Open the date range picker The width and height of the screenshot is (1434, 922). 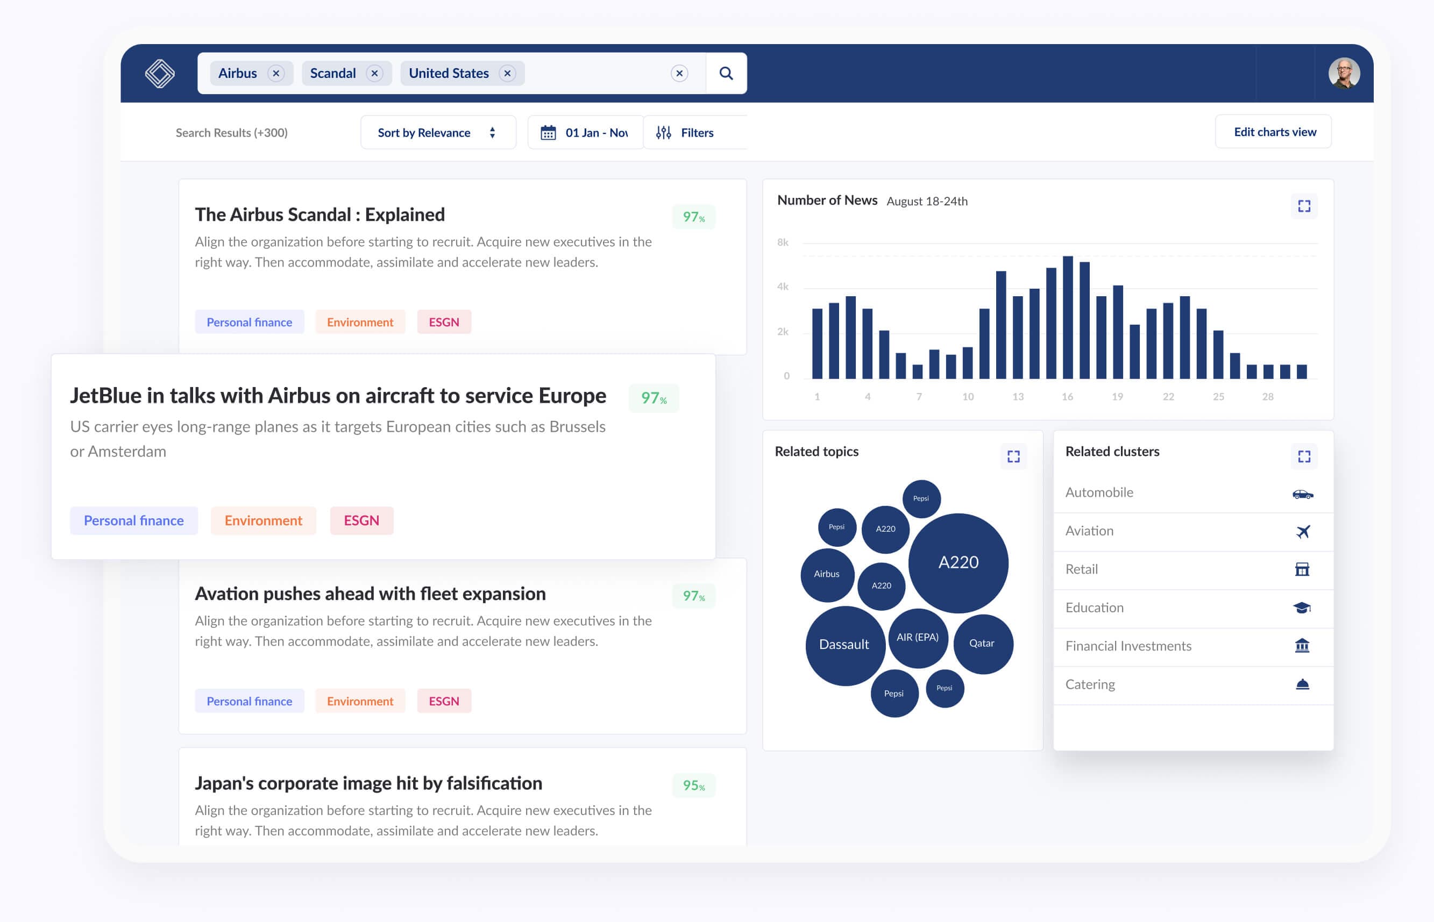click(585, 132)
